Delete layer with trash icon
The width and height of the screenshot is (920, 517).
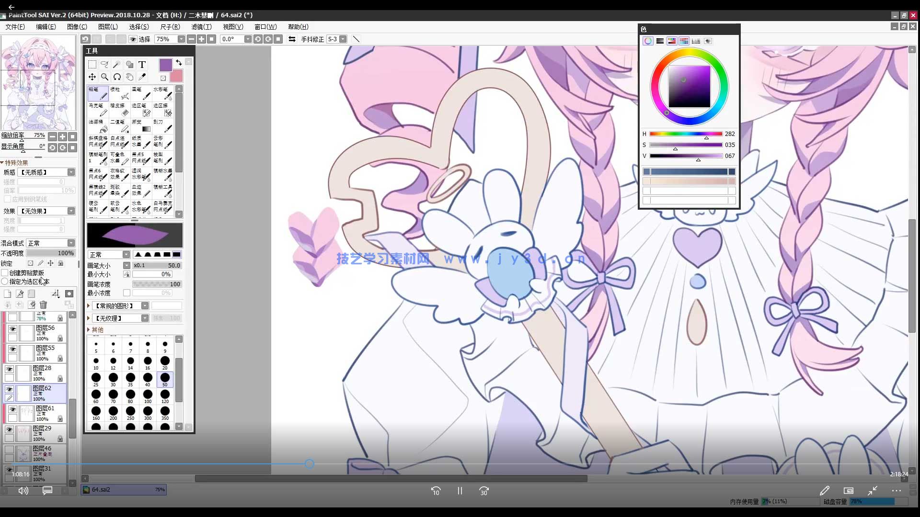pyautogui.click(x=43, y=305)
